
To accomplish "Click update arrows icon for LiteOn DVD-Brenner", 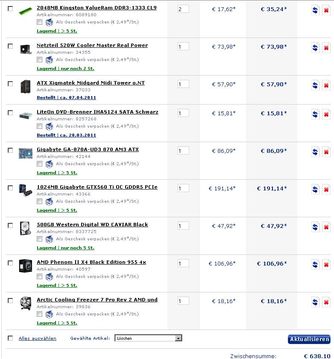I will (x=315, y=114).
